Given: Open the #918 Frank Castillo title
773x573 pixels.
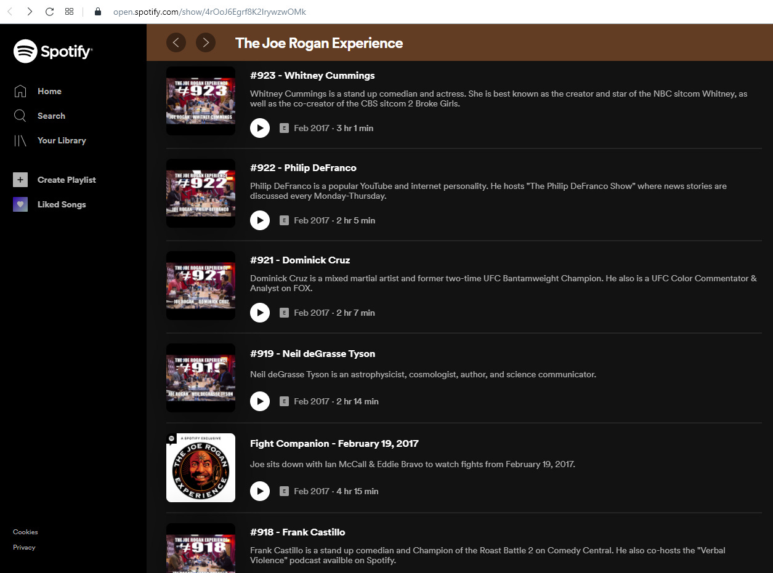Looking at the screenshot, I should tap(297, 532).
